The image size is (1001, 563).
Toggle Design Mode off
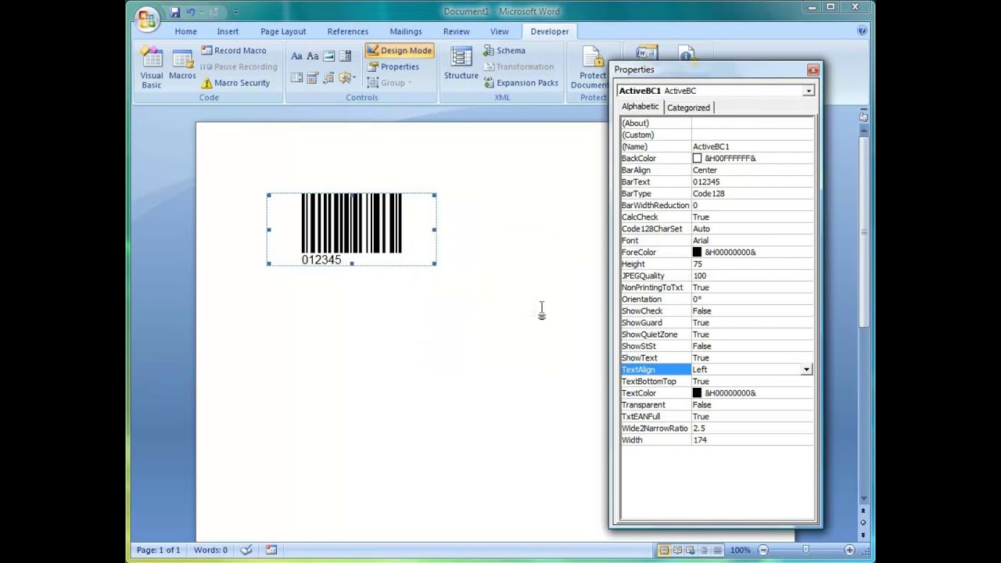399,50
